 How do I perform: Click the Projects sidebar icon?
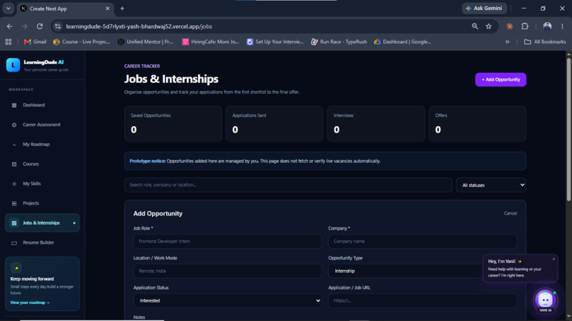pos(14,203)
